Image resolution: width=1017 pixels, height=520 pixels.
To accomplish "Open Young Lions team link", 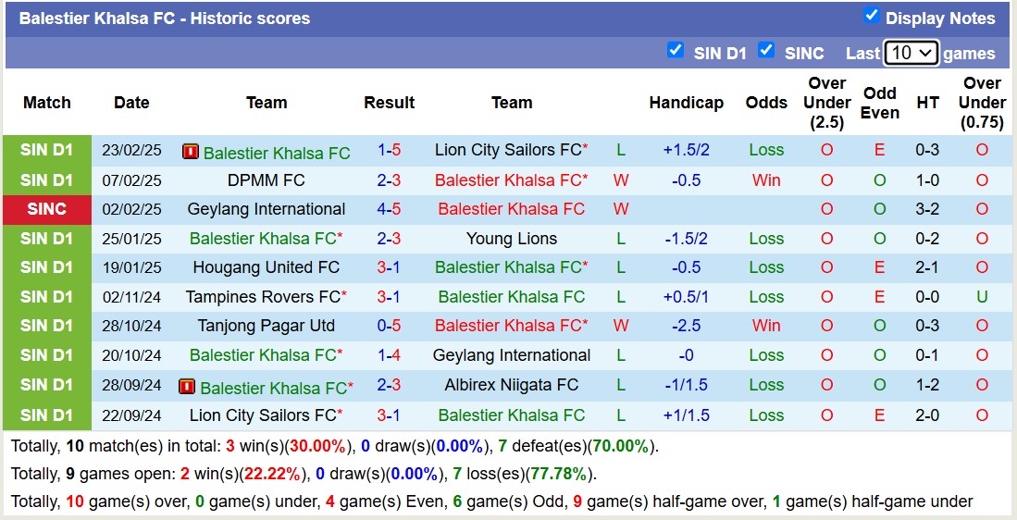I will 512,239.
